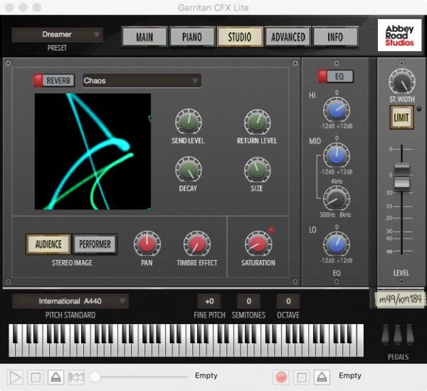
Task: Click the MID frequency knob
Action: [x=337, y=199]
